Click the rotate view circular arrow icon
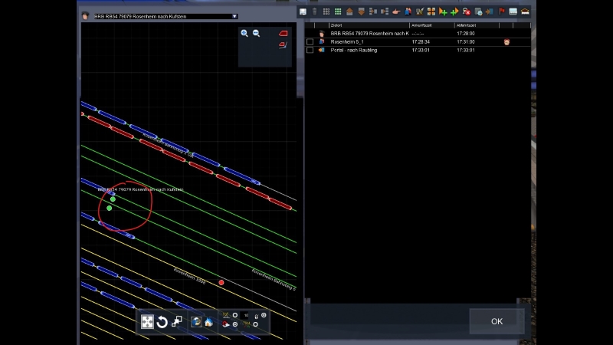Image resolution: width=613 pixels, height=345 pixels. 162,322
